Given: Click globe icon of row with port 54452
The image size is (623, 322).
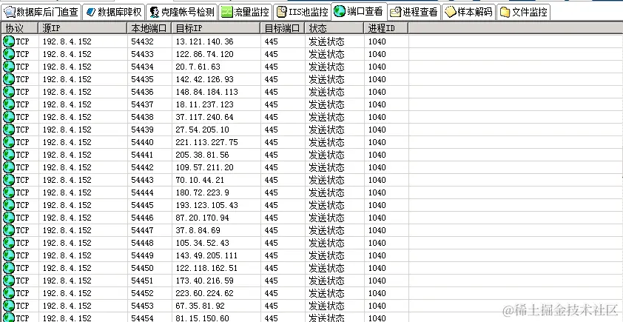Looking at the screenshot, I should [8, 293].
